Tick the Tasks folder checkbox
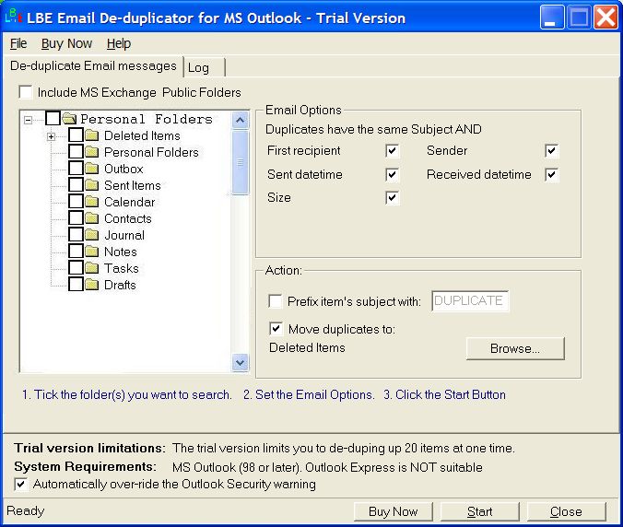Screen dimensions: 623x527 76,268
